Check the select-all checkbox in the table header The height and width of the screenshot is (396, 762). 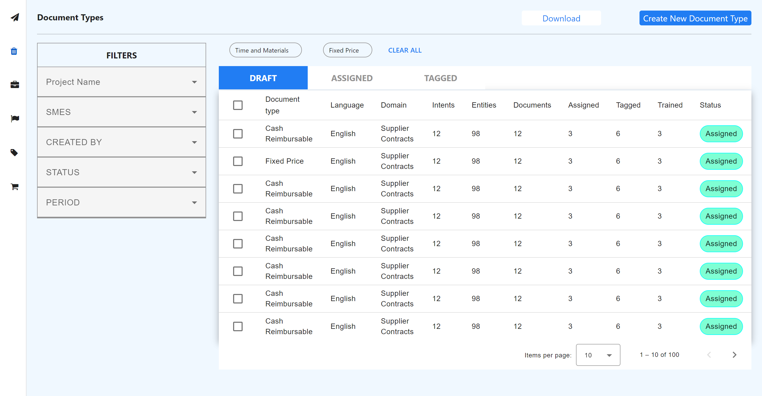pos(238,105)
